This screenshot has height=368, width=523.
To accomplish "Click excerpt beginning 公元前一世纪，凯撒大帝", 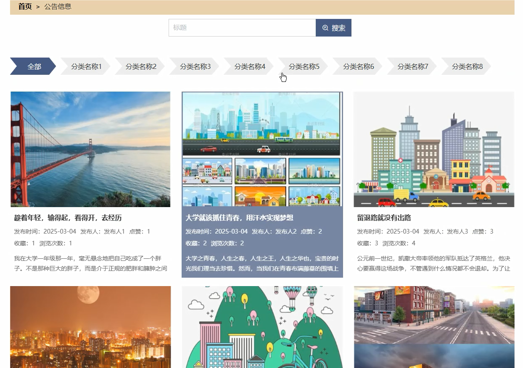I will click(434, 263).
